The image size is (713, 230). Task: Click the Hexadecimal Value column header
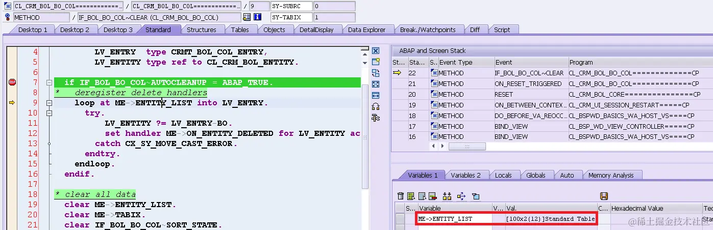(x=656, y=208)
